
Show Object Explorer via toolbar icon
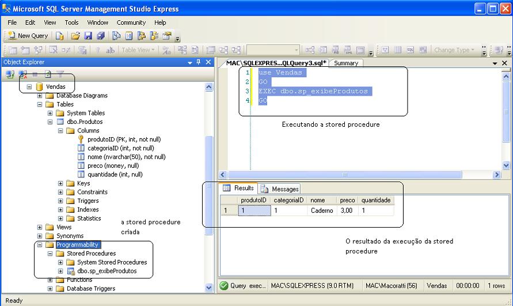141,36
